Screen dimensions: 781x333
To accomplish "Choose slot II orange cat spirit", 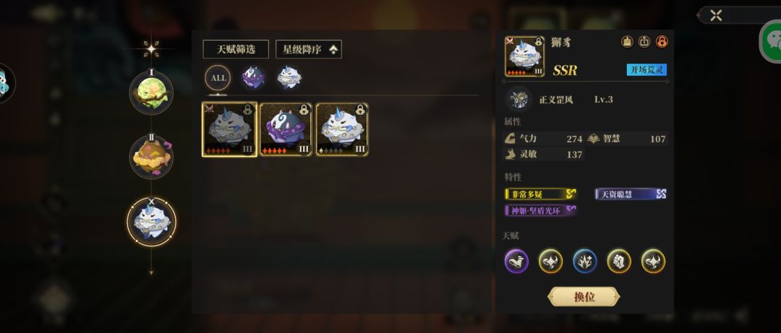I will pyautogui.click(x=151, y=157).
